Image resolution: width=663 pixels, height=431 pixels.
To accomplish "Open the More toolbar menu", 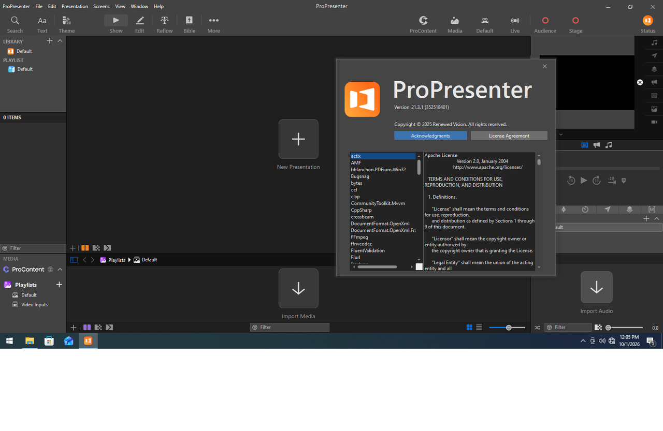I will [x=214, y=24].
